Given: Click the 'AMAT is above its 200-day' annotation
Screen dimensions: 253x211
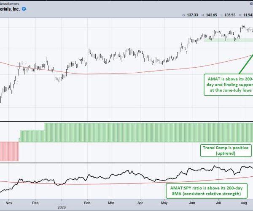Looking at the screenshot, I should pos(229,85).
